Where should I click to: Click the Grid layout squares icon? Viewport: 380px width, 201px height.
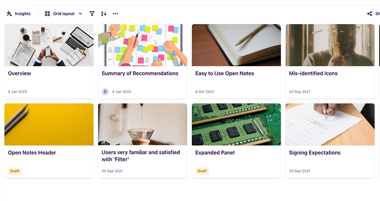[x=47, y=14]
